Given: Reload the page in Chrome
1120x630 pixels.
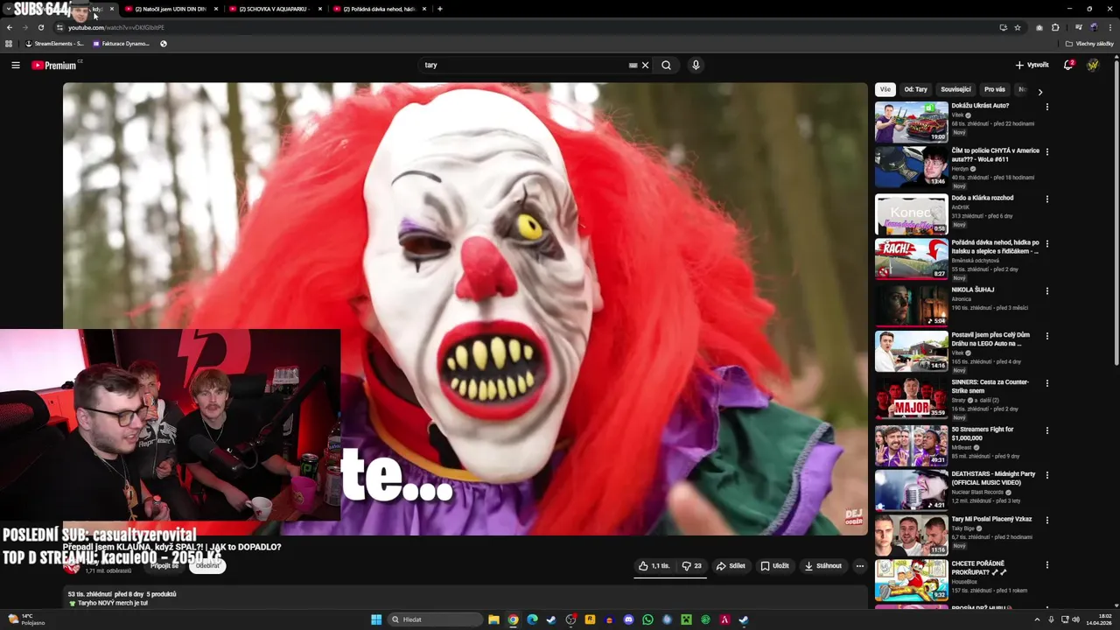Looking at the screenshot, I should [40, 27].
